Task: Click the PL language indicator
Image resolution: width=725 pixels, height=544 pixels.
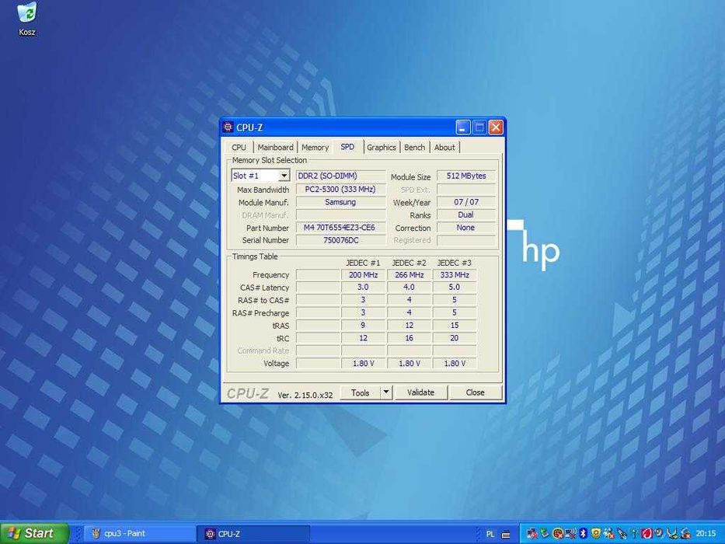Action: pos(490,535)
